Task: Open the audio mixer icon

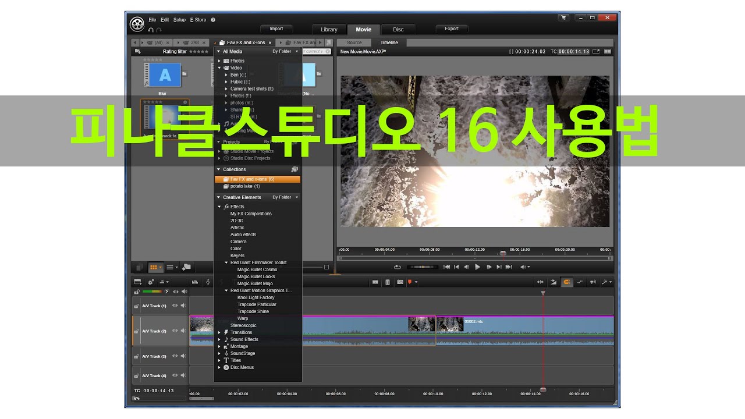Action: 194,282
